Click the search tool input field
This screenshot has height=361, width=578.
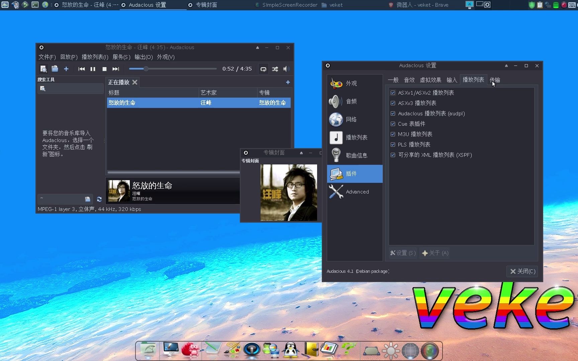click(x=71, y=89)
